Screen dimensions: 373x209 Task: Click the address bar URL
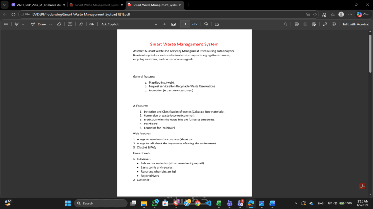(81, 15)
